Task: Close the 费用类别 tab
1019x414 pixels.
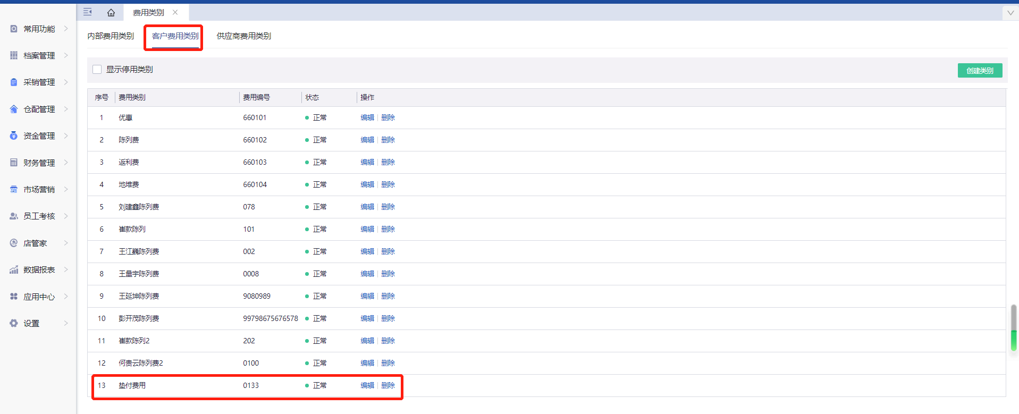Action: point(175,12)
